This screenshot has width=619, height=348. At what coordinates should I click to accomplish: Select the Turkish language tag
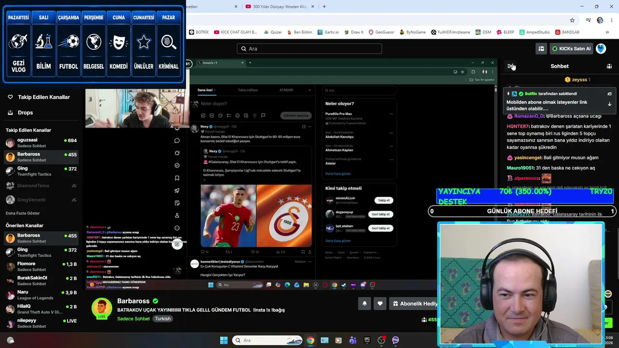tap(162, 319)
